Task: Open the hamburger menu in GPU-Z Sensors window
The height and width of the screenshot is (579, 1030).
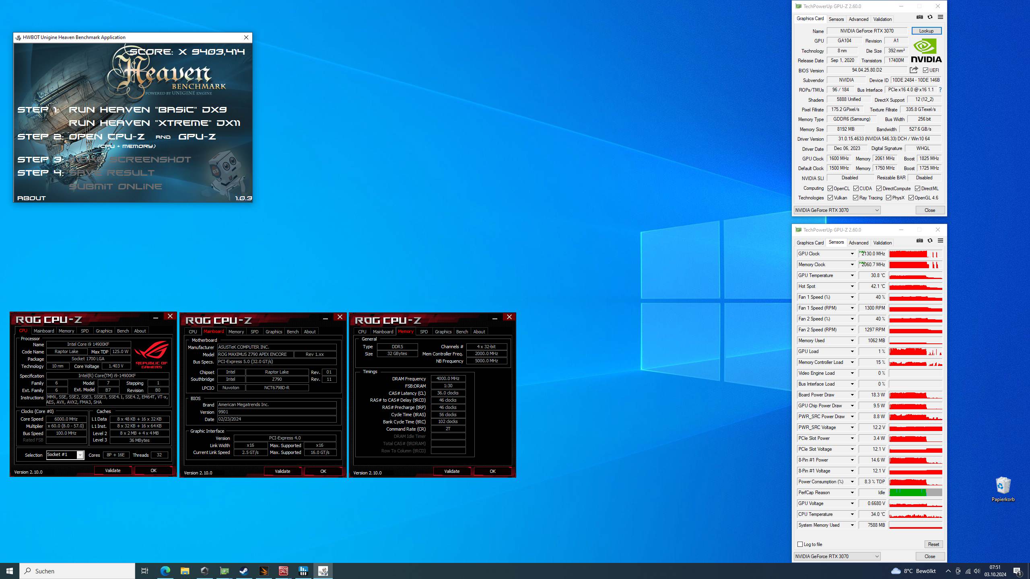Action: pos(940,240)
